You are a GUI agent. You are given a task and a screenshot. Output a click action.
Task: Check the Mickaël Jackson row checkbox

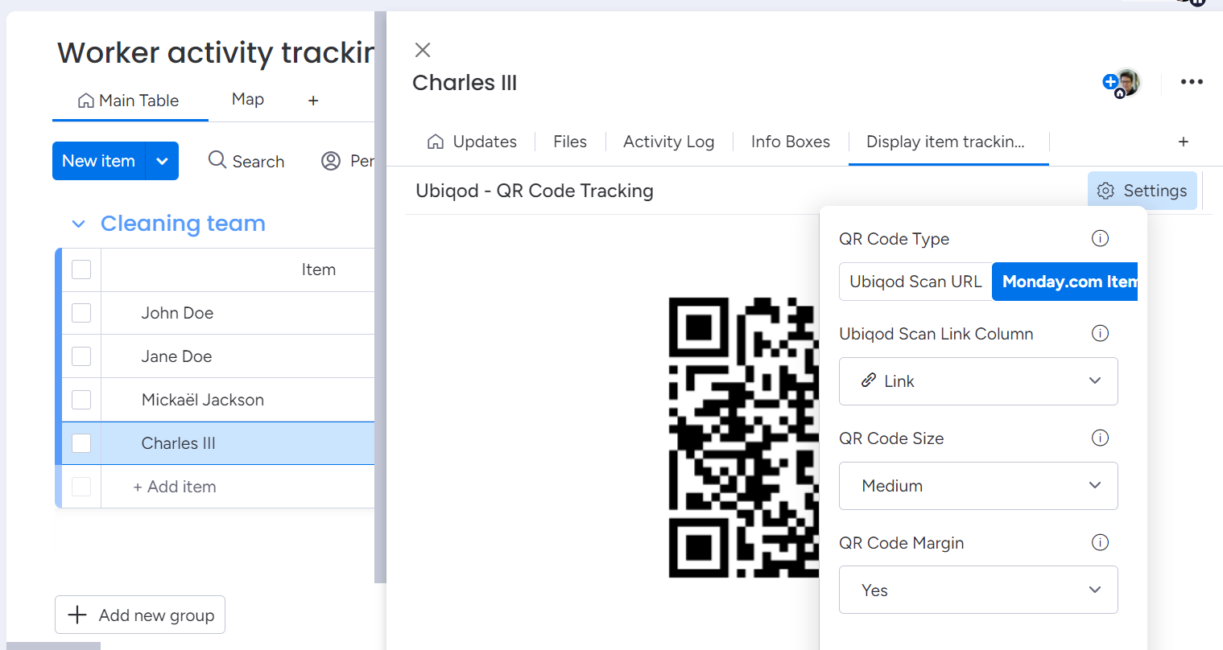81,400
